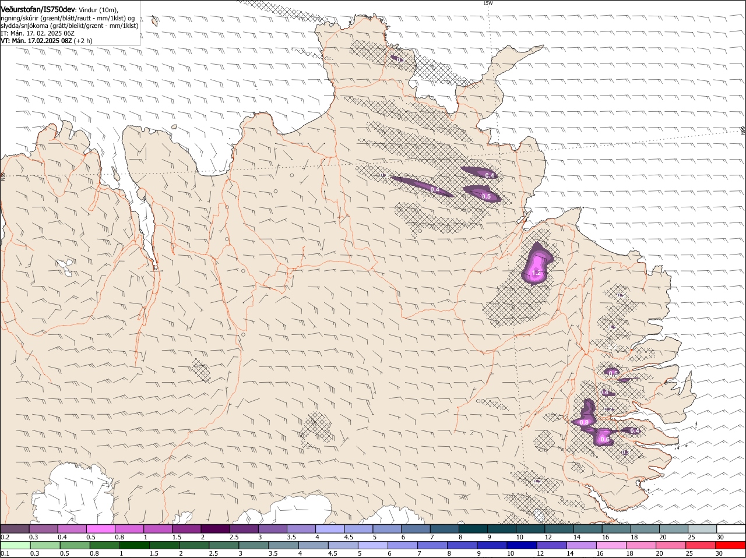Click the initial time line 'IT: Mán. 17. 02. 2025 06Z'
This screenshot has height=558, width=746.
tap(37, 33)
